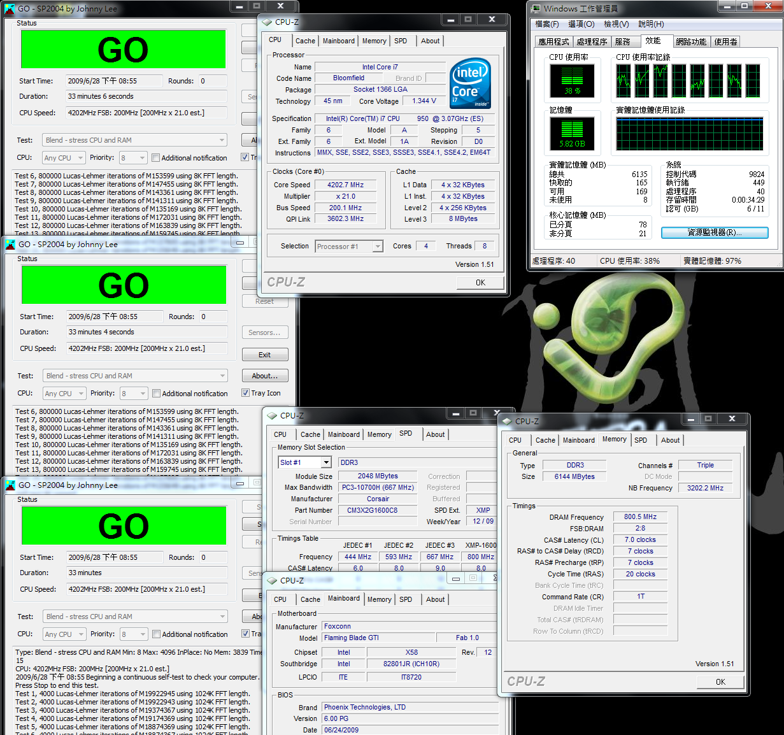The height and width of the screenshot is (735, 784).
Task: Switch to Mainboard tab in CPU-Z CPU window
Action: (x=339, y=41)
